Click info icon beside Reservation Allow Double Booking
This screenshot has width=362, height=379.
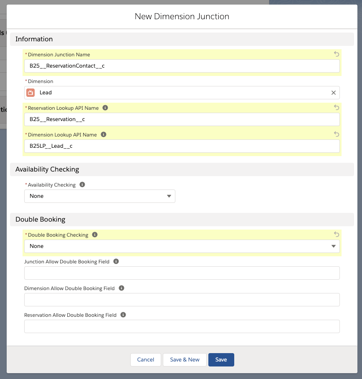[123, 315]
